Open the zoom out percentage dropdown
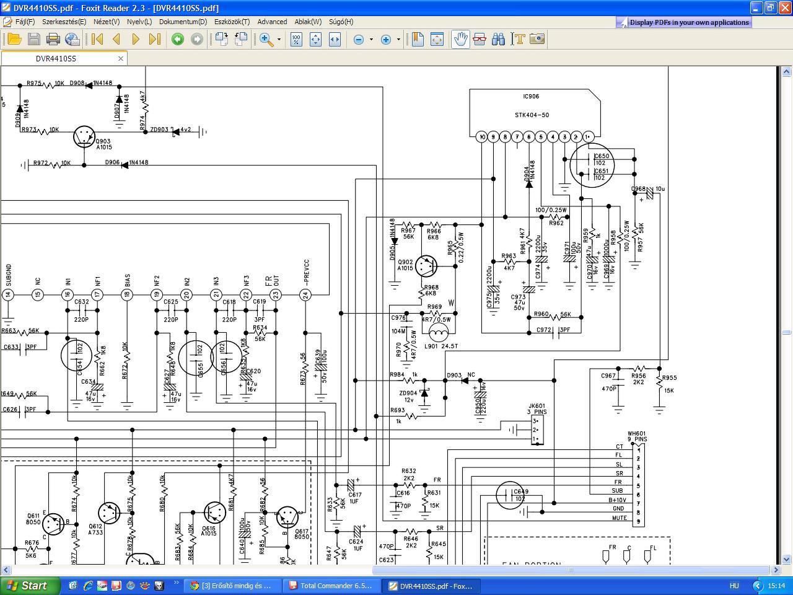The image size is (793, 595). [371, 39]
